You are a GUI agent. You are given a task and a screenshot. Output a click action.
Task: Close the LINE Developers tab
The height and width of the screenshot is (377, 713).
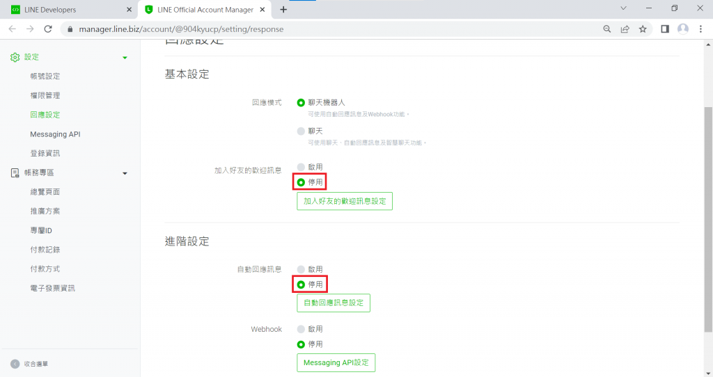pos(129,10)
